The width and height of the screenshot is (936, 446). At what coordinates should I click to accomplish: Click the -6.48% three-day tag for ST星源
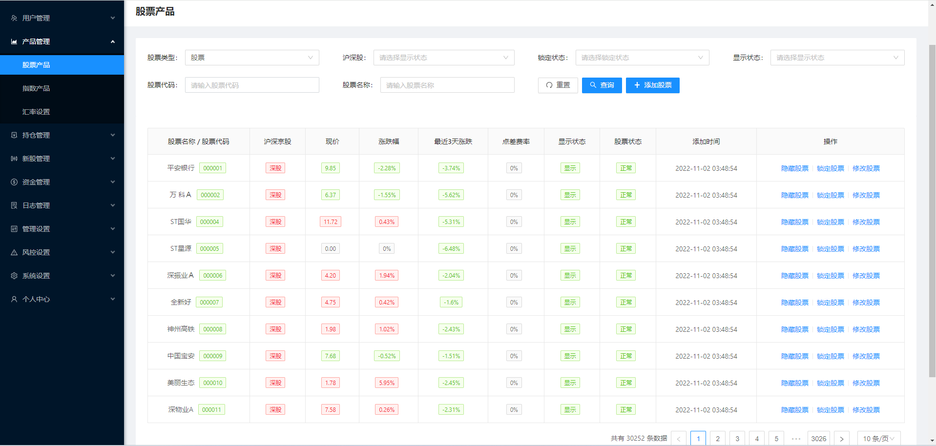[451, 249]
